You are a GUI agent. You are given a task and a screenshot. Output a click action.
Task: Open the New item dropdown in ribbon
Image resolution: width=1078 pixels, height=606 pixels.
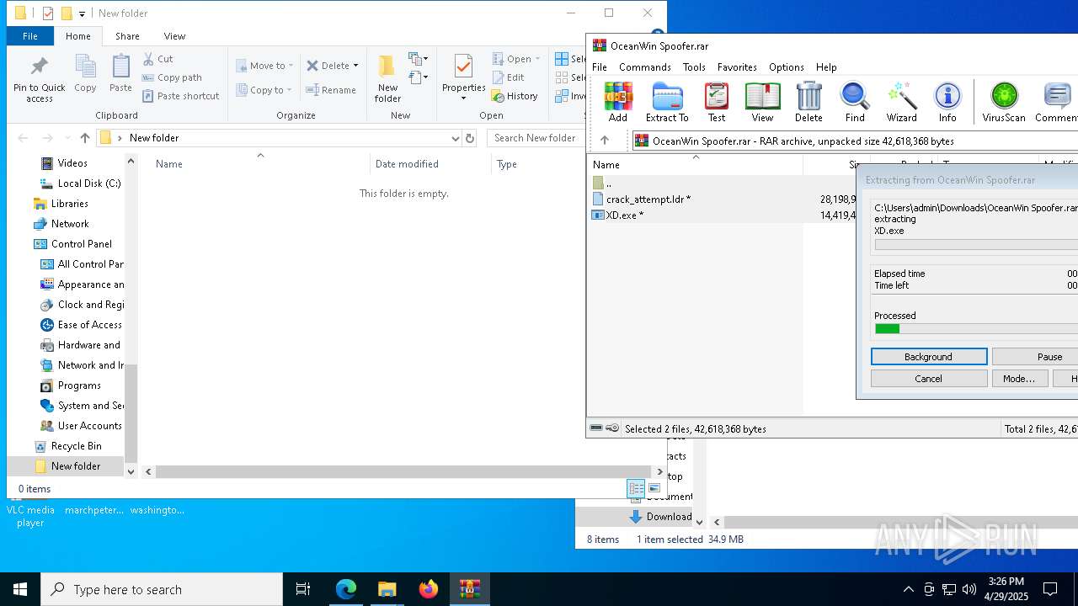click(419, 59)
